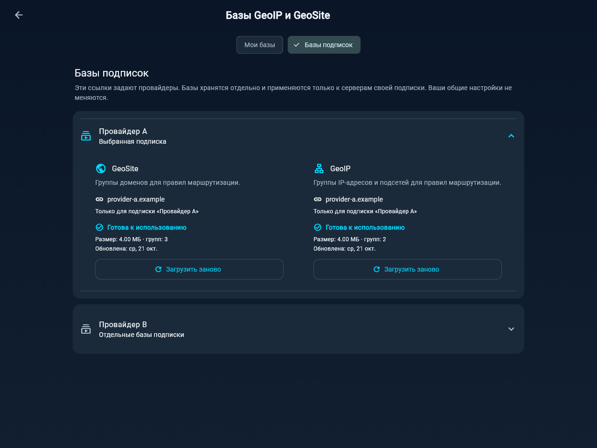Screen dimensions: 597x448
Task: Open provider-a.example under GeoIP
Action: (354, 199)
